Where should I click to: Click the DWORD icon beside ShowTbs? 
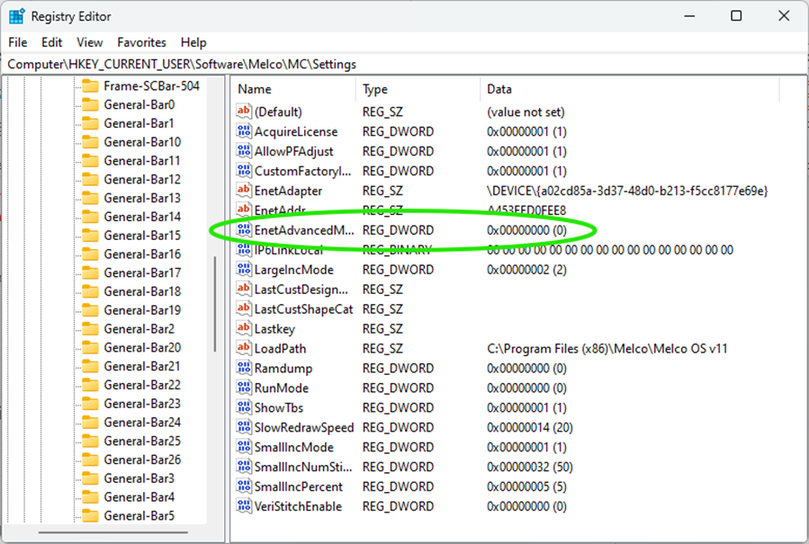click(x=244, y=407)
